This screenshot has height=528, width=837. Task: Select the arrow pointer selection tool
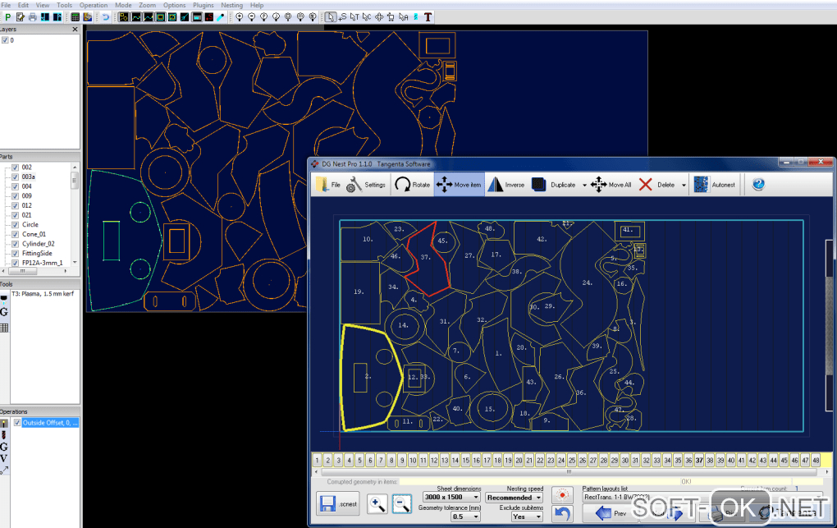click(x=331, y=17)
